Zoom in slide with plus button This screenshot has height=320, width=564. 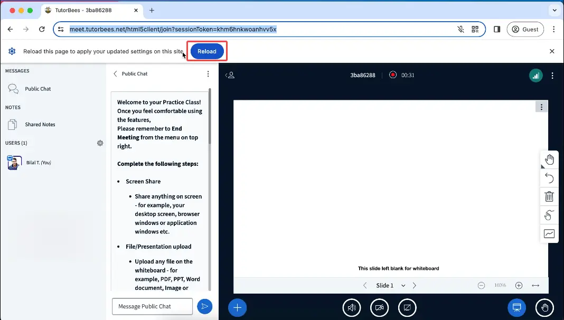[x=519, y=286]
